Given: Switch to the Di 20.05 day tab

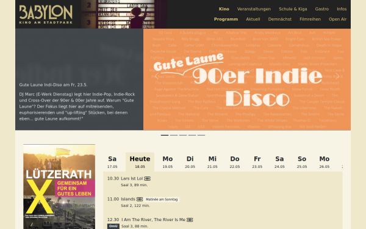Looking at the screenshot, I should click(x=190, y=162).
